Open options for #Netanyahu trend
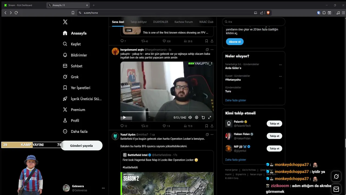The image size is (346, 195). click(x=280, y=77)
